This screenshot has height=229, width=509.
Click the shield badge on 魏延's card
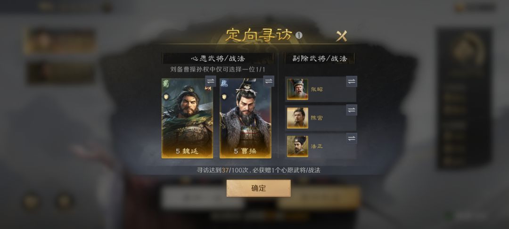(x=166, y=96)
